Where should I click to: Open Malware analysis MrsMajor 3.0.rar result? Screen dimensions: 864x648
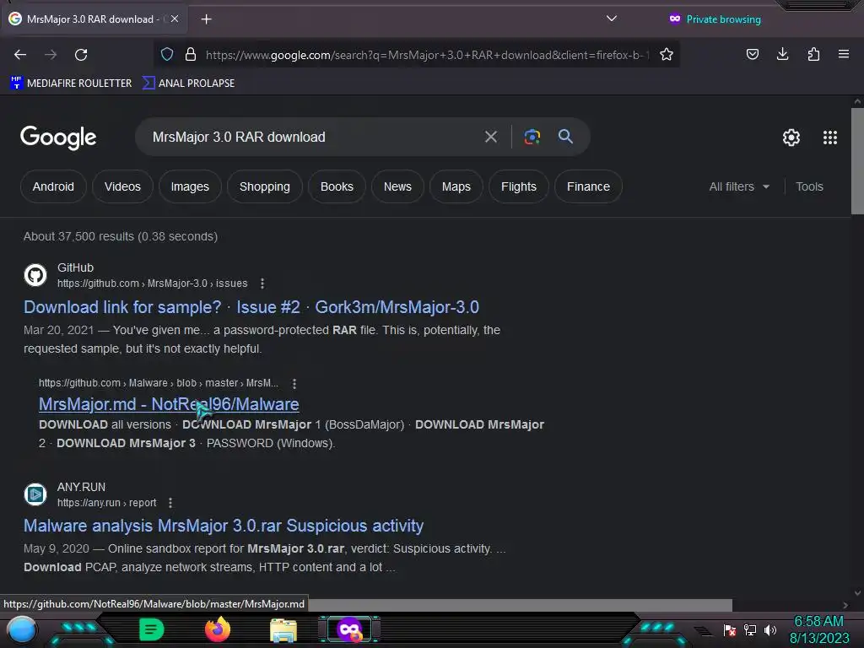click(x=223, y=526)
